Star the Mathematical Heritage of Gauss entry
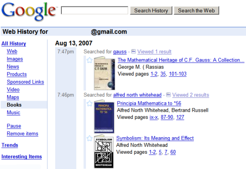 pyautogui.click(x=89, y=60)
